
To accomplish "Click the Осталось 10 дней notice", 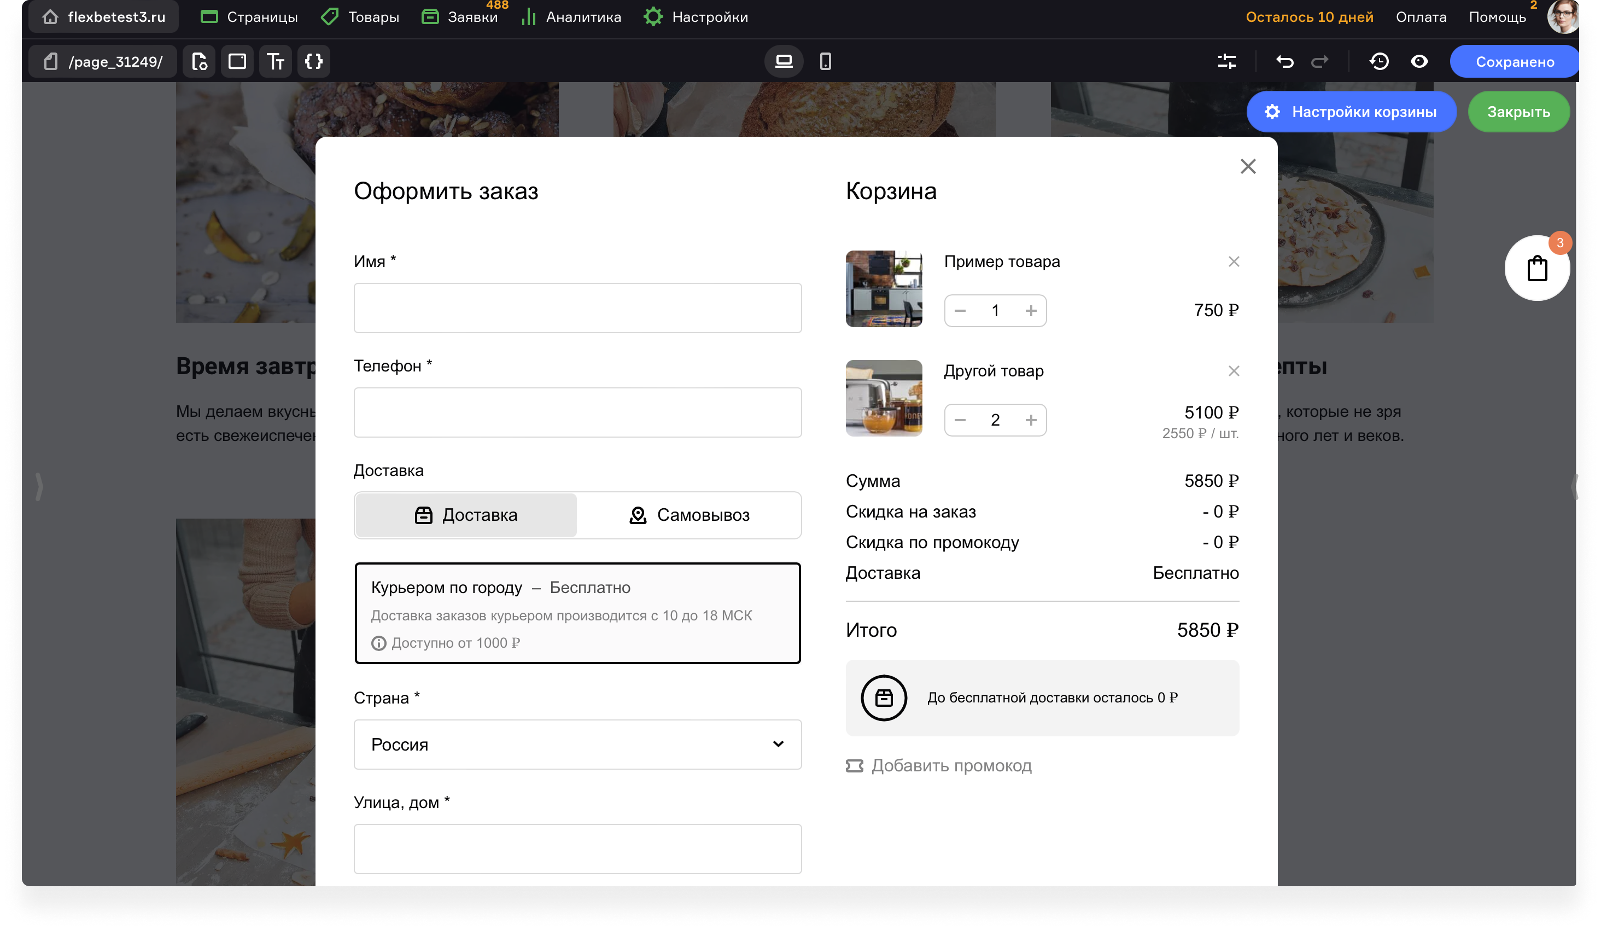I will 1310,17.
